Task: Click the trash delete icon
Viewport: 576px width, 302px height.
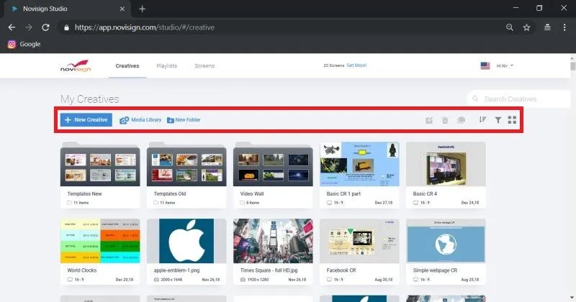Action: (x=445, y=120)
